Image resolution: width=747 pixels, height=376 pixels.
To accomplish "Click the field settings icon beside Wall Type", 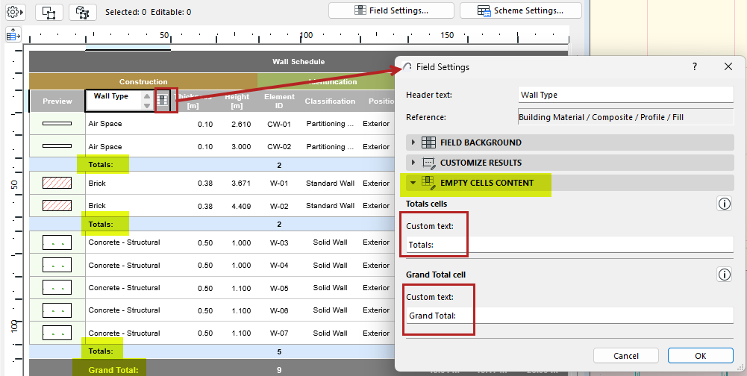I will [x=163, y=100].
